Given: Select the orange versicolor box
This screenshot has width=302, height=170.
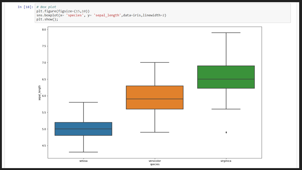Looking at the screenshot, I should [x=154, y=97].
